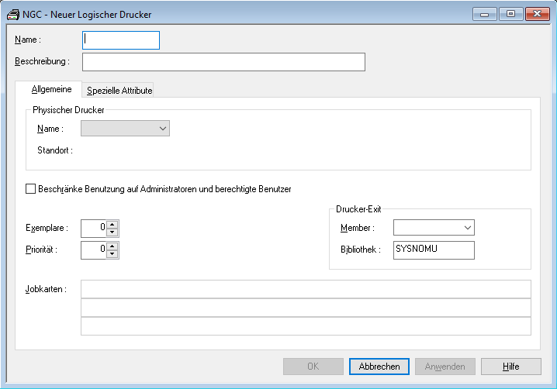Maximize the NGC dialog window
Screen dimensions: 557x389
(x=510, y=14)
